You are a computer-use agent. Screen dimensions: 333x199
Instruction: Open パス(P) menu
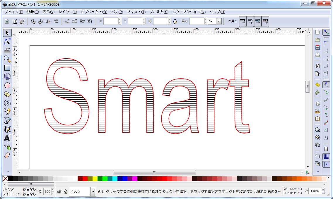117,12
